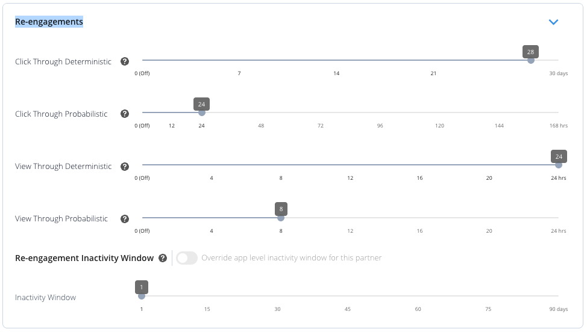Select 0 (Off) on Click Through Probabilistic
587x332 pixels.
143,112
